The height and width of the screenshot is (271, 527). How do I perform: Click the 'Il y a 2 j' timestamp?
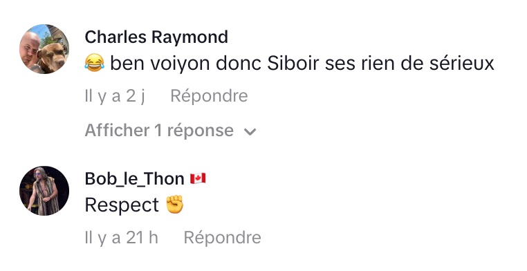point(115,96)
